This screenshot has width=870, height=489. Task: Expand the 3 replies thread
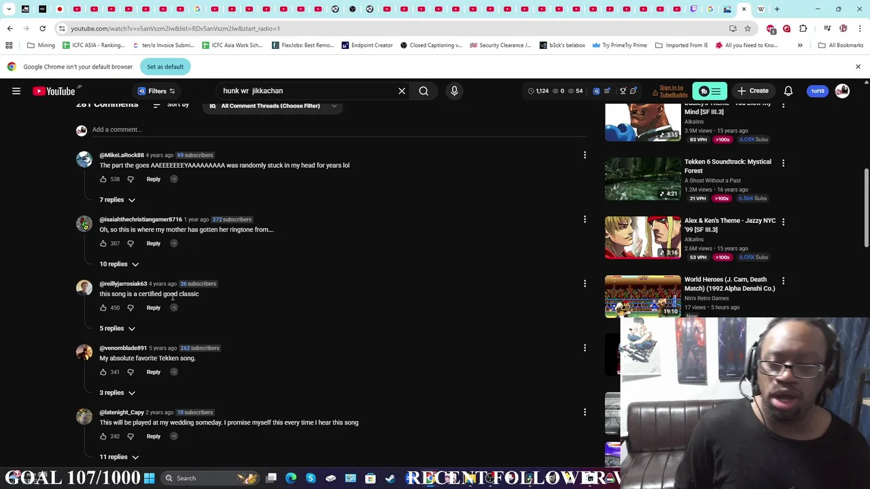(x=117, y=393)
